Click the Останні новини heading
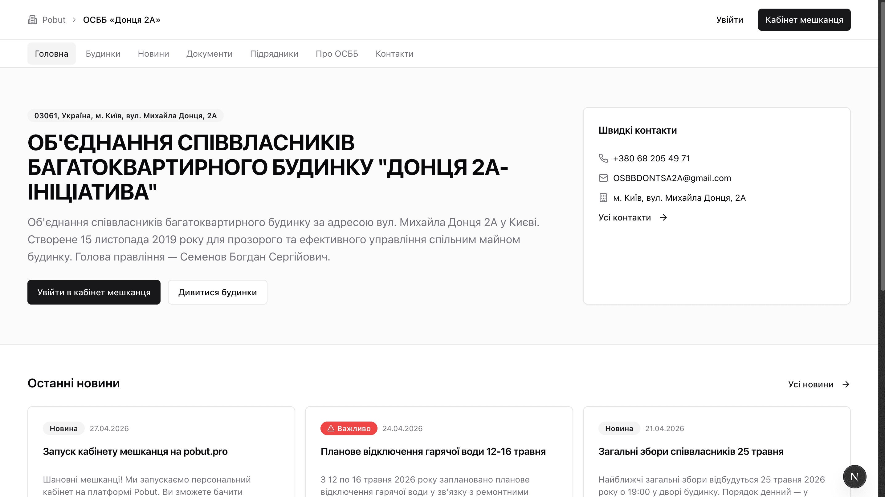 [74, 383]
